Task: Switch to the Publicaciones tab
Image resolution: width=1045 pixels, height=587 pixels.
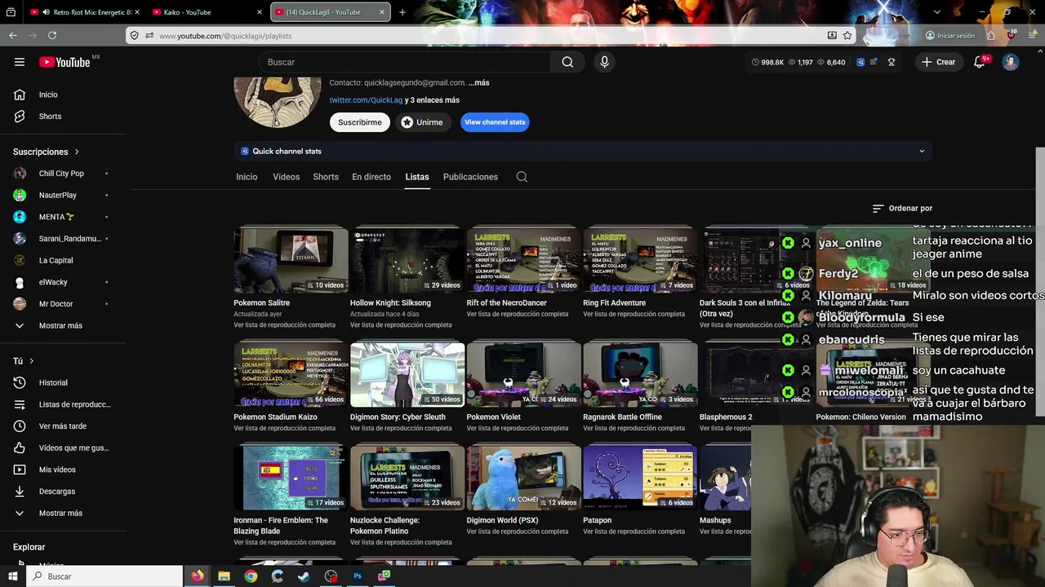Action: [x=470, y=177]
